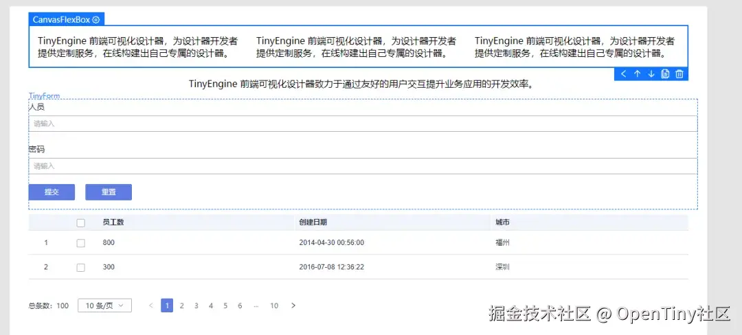Focus the 人员 input field
Screen dimensions: 742x335
point(363,124)
